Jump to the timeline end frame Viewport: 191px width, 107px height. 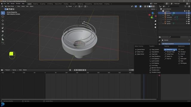click(85, 70)
